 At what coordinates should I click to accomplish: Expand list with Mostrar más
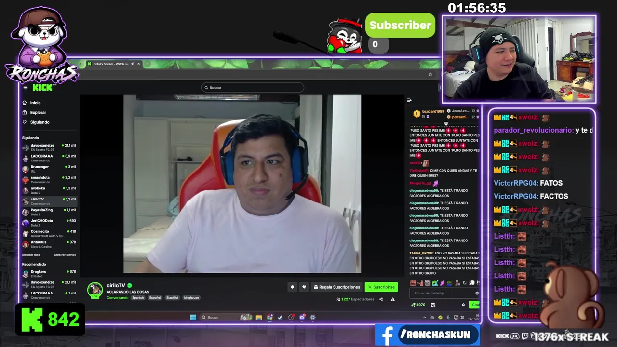pyautogui.click(x=31, y=255)
